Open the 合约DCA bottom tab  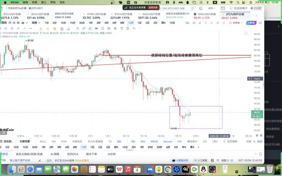(72, 154)
